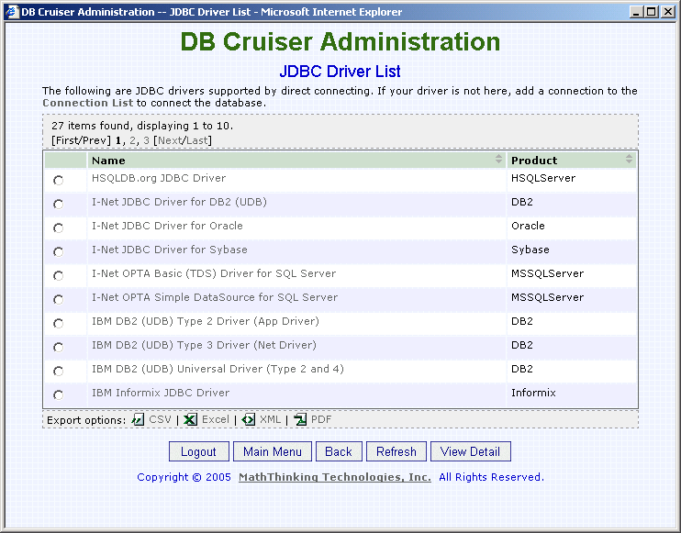Export the list as CSV text link

tap(161, 419)
